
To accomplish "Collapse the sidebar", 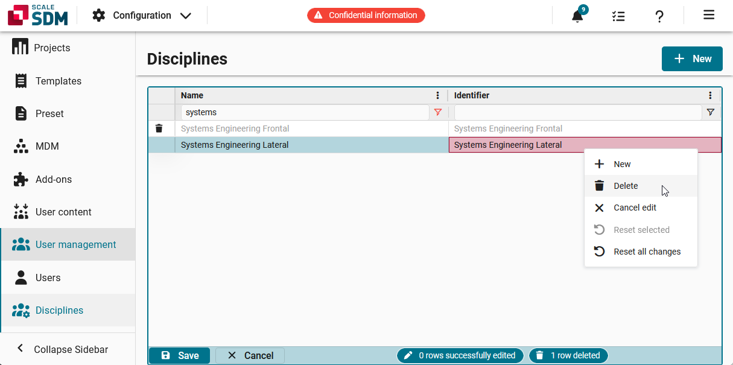I will pos(68,349).
